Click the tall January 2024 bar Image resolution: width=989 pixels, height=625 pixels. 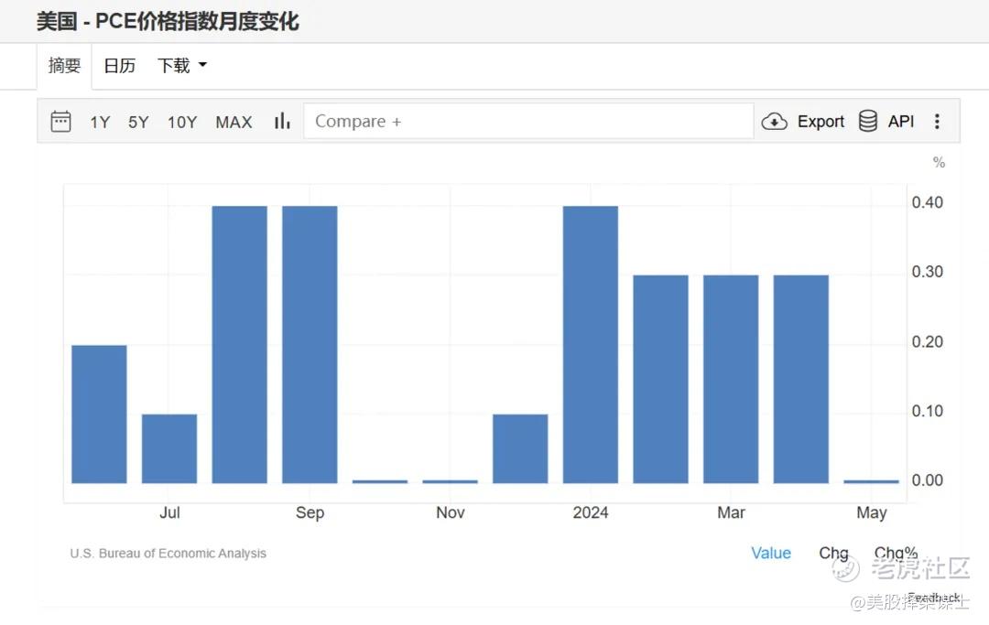coord(591,345)
